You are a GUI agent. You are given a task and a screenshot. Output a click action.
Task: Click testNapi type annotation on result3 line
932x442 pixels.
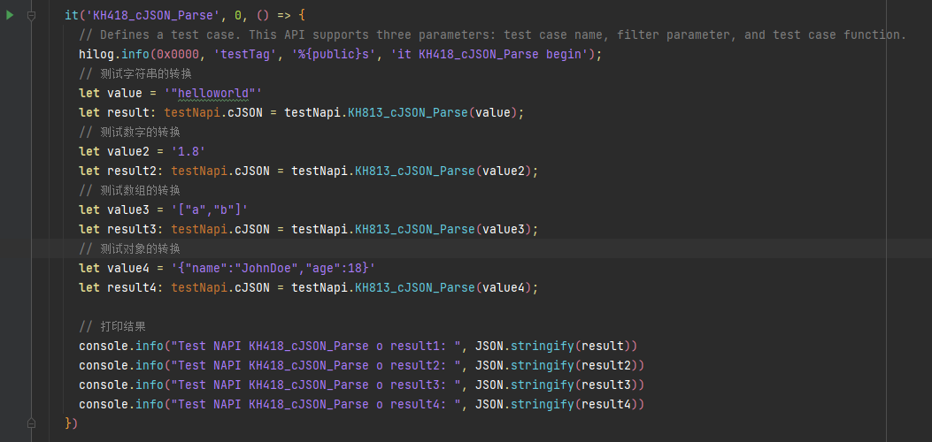199,230
